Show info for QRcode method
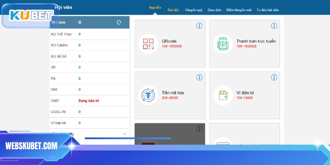The height and width of the screenshot is (165, 330). point(199,26)
